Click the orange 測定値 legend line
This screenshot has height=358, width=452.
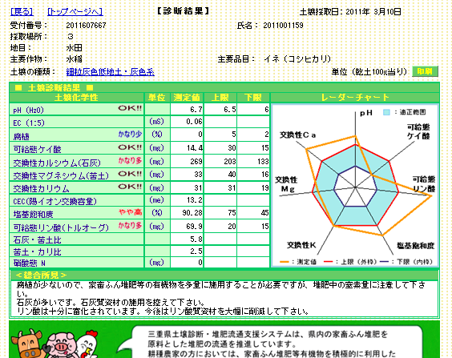coord(285,262)
